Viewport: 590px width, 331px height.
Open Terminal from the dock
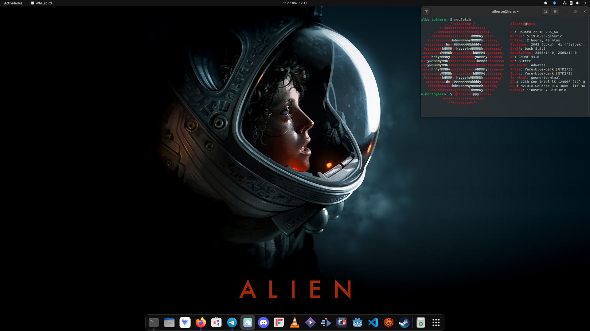[x=154, y=322]
